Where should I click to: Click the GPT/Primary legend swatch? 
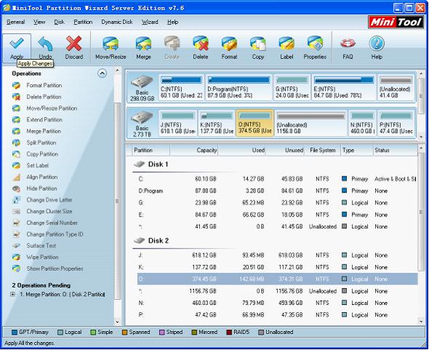click(15, 333)
